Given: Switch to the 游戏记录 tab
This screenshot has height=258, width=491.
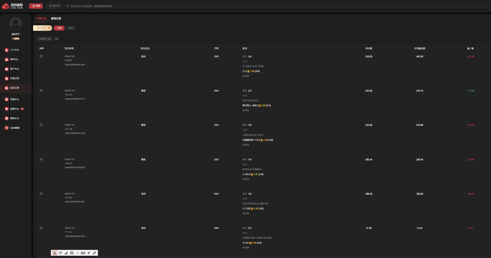Looking at the screenshot, I should coord(56,18).
